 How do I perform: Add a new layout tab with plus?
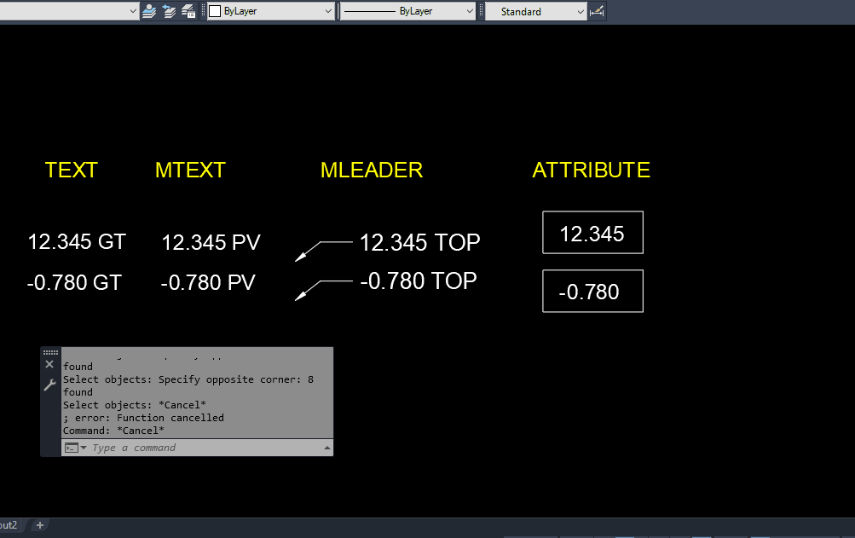[x=40, y=525]
